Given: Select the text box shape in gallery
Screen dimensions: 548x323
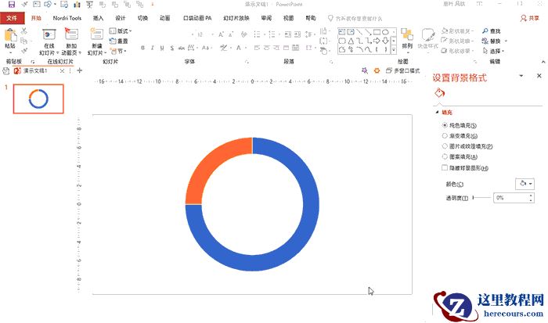Looking at the screenshot, I should click(342, 32).
